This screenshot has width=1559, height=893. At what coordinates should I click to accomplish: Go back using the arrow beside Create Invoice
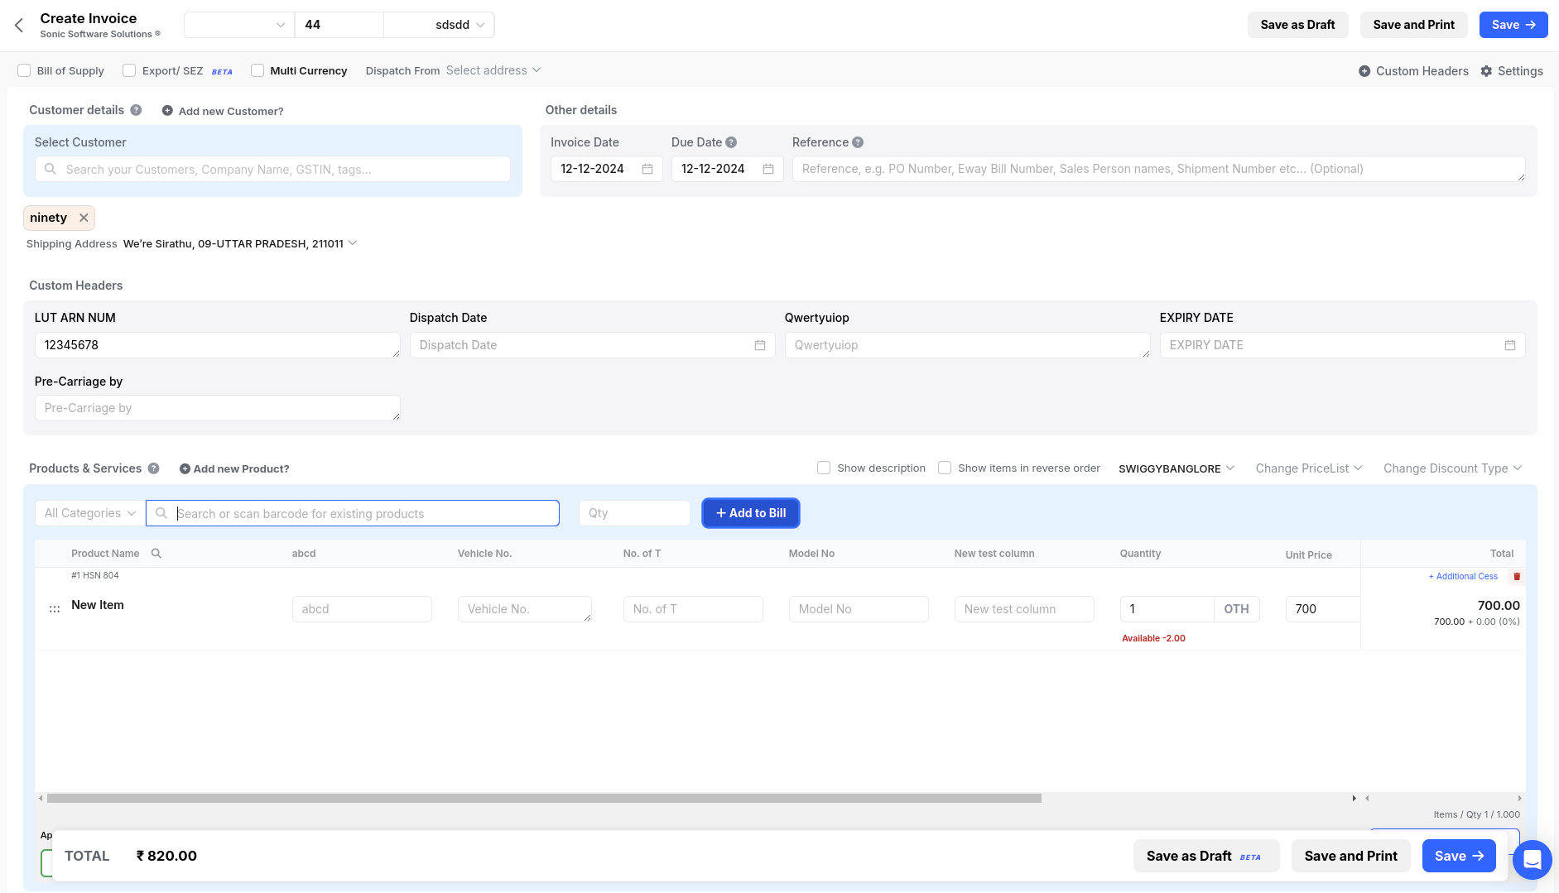[19, 25]
